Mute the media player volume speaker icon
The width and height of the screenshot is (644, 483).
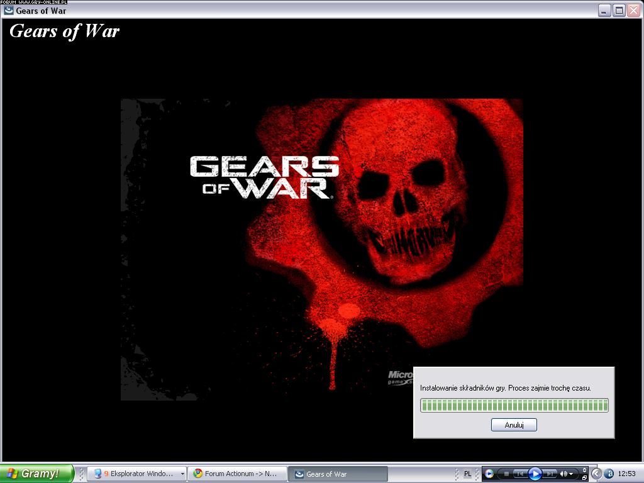coord(563,474)
